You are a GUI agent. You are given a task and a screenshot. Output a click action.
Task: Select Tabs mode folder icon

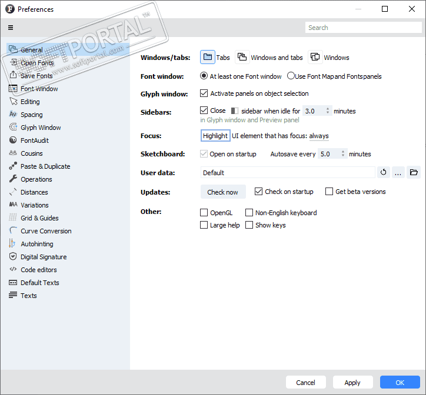tap(208, 57)
